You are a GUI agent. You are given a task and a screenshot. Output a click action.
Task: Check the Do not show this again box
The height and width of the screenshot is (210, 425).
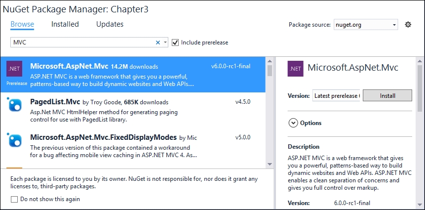coord(14,200)
